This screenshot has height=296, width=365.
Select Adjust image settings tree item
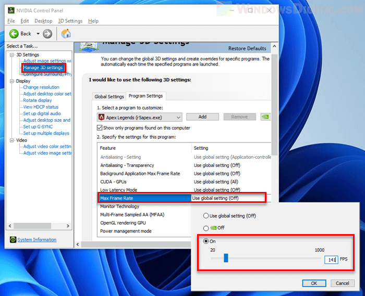pos(47,61)
